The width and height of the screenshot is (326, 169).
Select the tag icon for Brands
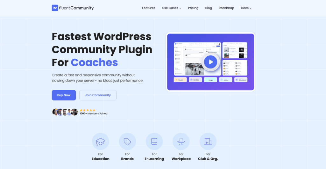(127, 141)
